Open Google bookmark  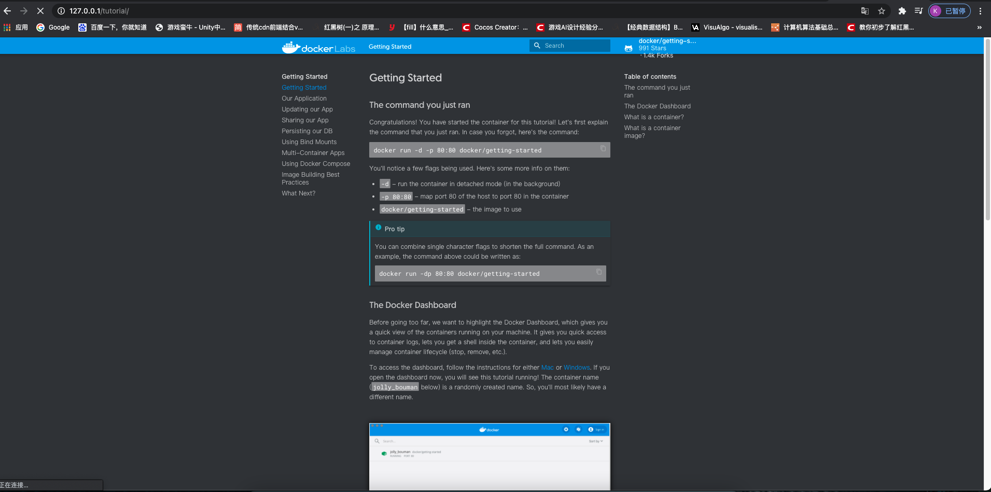pyautogui.click(x=53, y=27)
